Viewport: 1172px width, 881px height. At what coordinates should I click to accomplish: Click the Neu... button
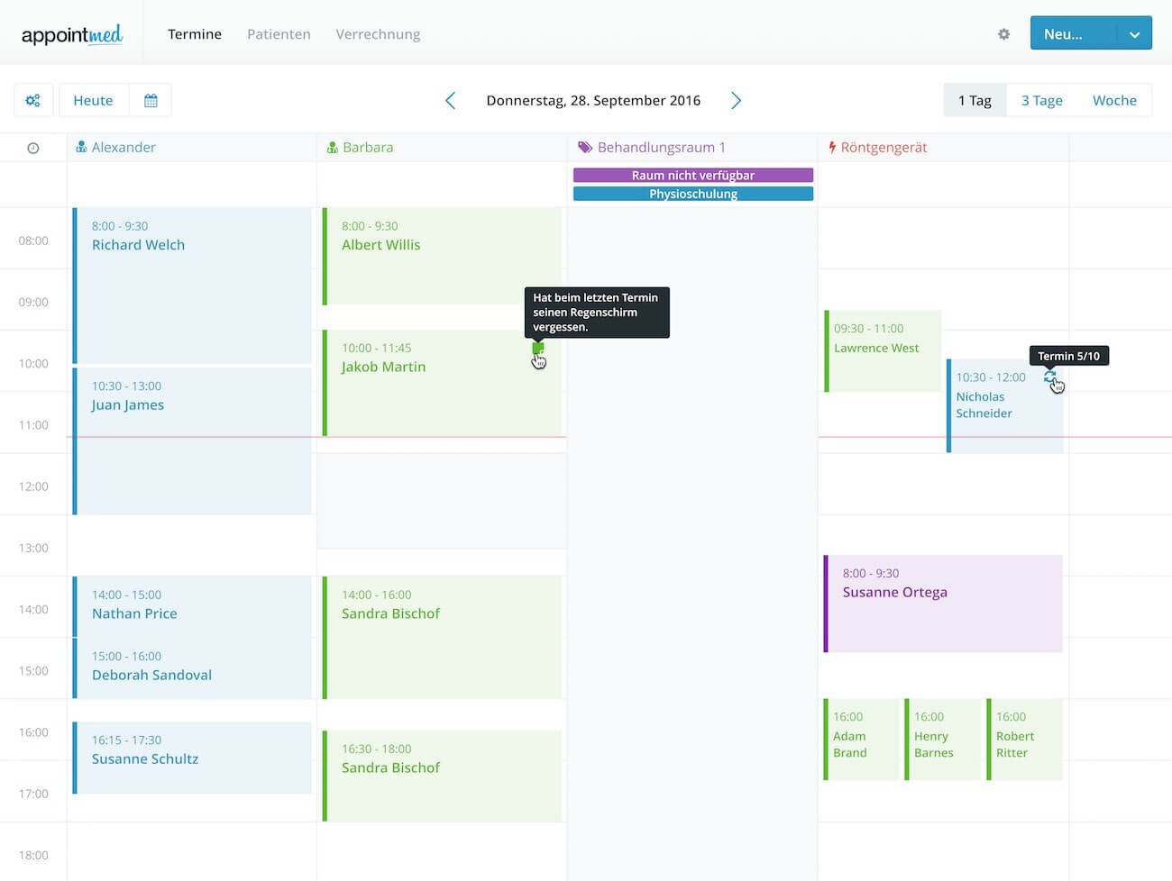point(1073,33)
